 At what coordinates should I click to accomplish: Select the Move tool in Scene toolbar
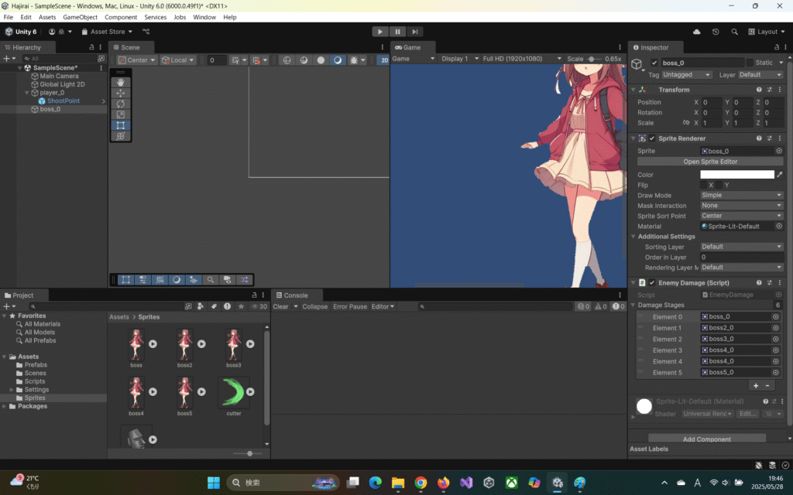120,93
